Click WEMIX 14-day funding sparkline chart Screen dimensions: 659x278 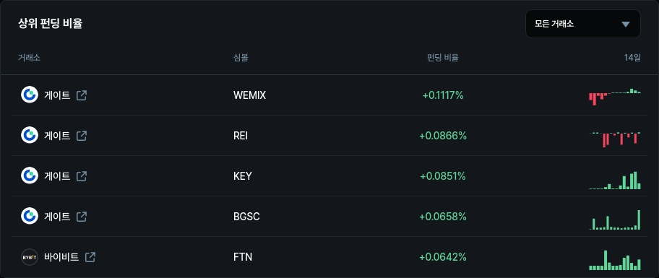click(615, 97)
